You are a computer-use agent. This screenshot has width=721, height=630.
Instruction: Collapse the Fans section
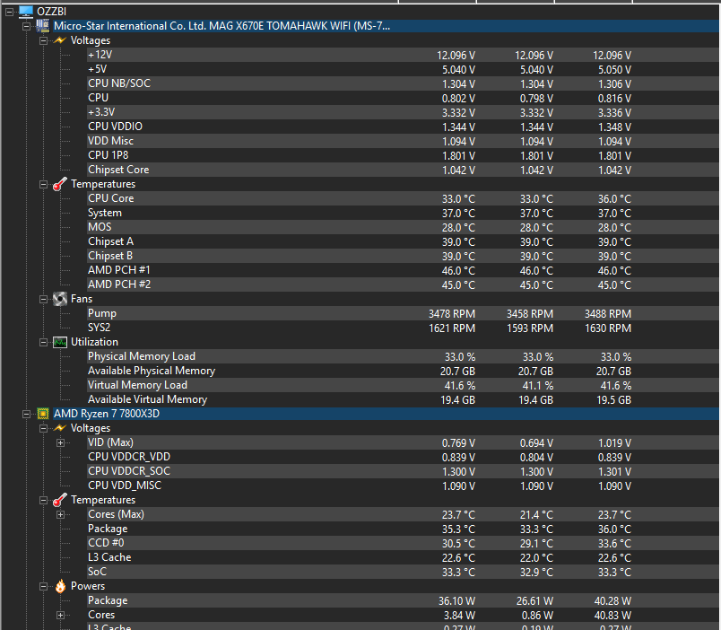pos(44,299)
